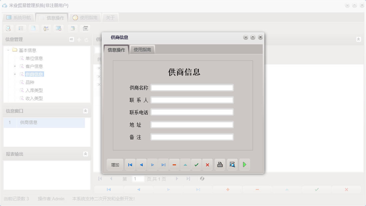This screenshot has height=206, width=366.
Task: Delete record using the red minus icon
Action: pos(174,164)
